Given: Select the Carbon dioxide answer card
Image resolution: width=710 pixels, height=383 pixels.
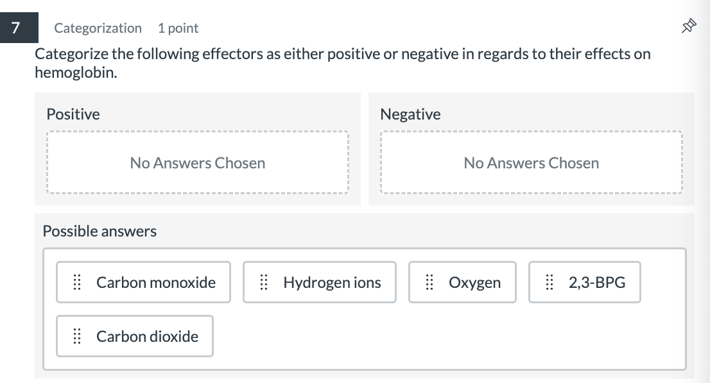Looking at the screenshot, I should 135,336.
